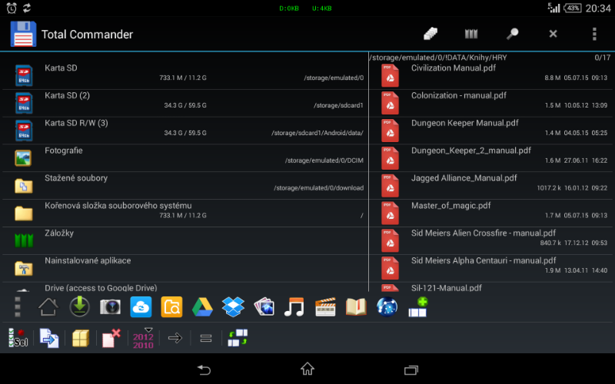Viewport: 615px width, 384px height.
Task: Click the blue cloud sync icon
Action: [x=141, y=306]
